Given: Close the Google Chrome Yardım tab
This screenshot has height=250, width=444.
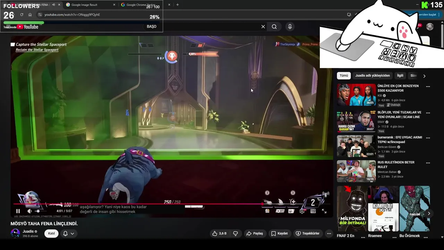Looking at the screenshot, I should 169,5.
